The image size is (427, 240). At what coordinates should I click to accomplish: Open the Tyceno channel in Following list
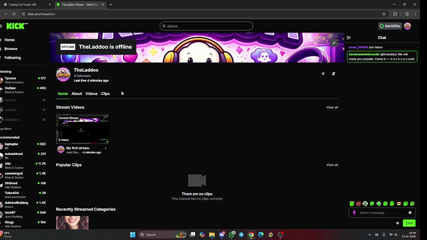click(23, 80)
